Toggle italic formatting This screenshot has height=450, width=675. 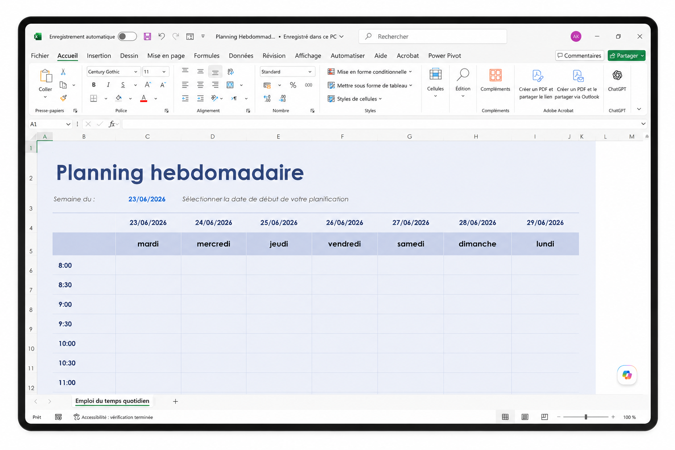pyautogui.click(x=108, y=85)
